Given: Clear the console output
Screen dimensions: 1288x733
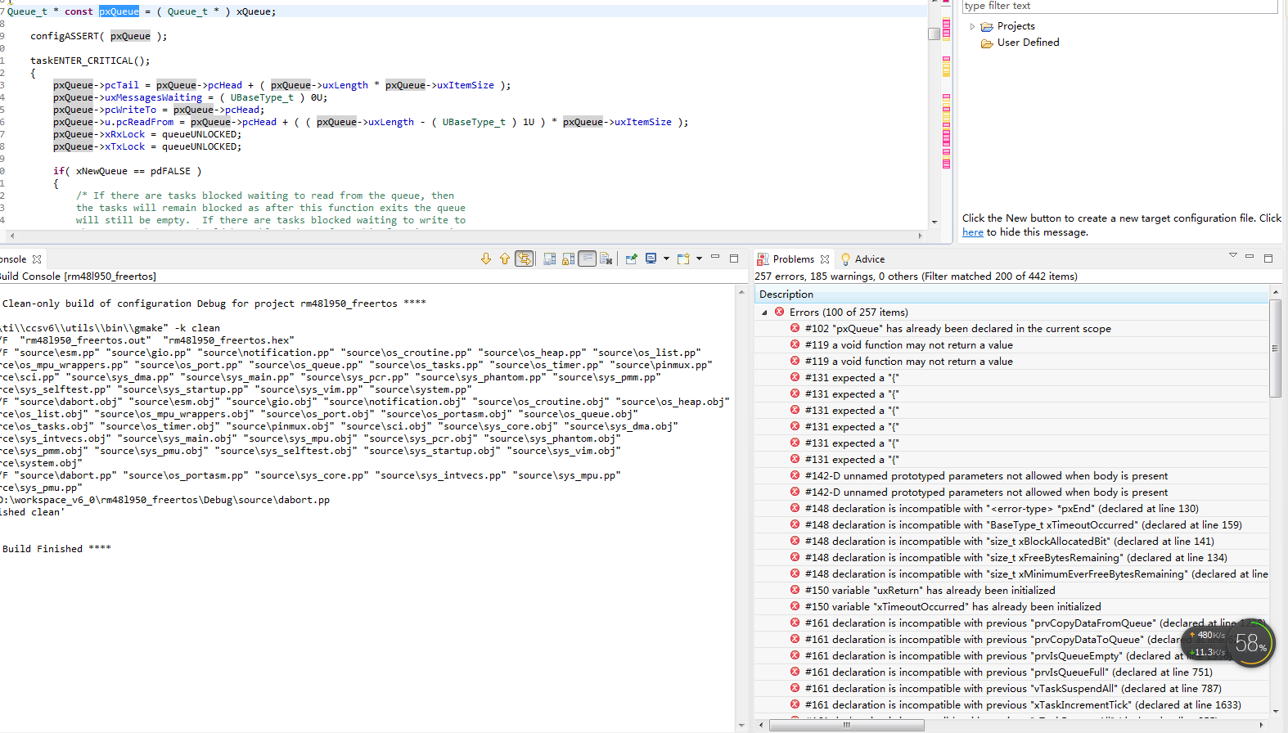Looking at the screenshot, I should (606, 259).
